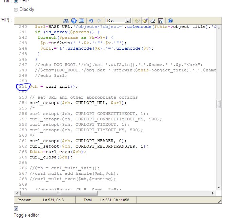Click the foreach($params as $k=>$v) line
Screen dimensions: 228x221
(x=75, y=37)
